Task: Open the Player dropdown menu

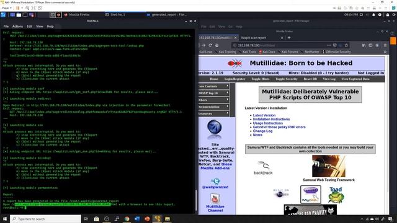Action: pyautogui.click(x=7, y=8)
